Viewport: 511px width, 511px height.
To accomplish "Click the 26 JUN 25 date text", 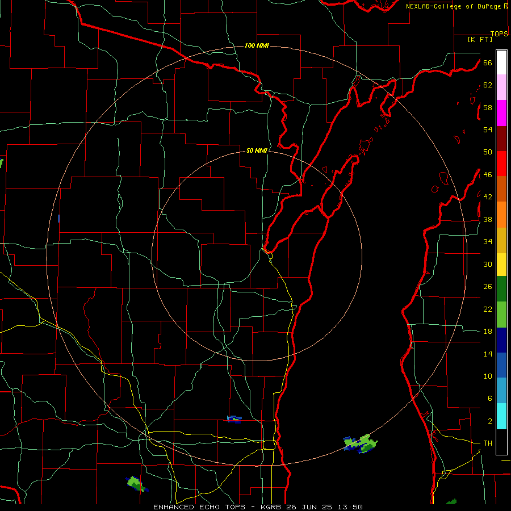I will pyautogui.click(x=310, y=507).
